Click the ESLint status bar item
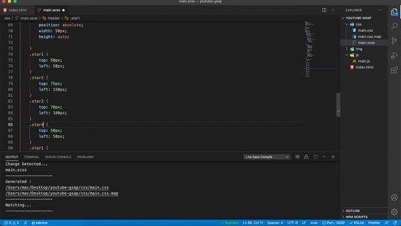This screenshot has width=401, height=226. (357, 223)
